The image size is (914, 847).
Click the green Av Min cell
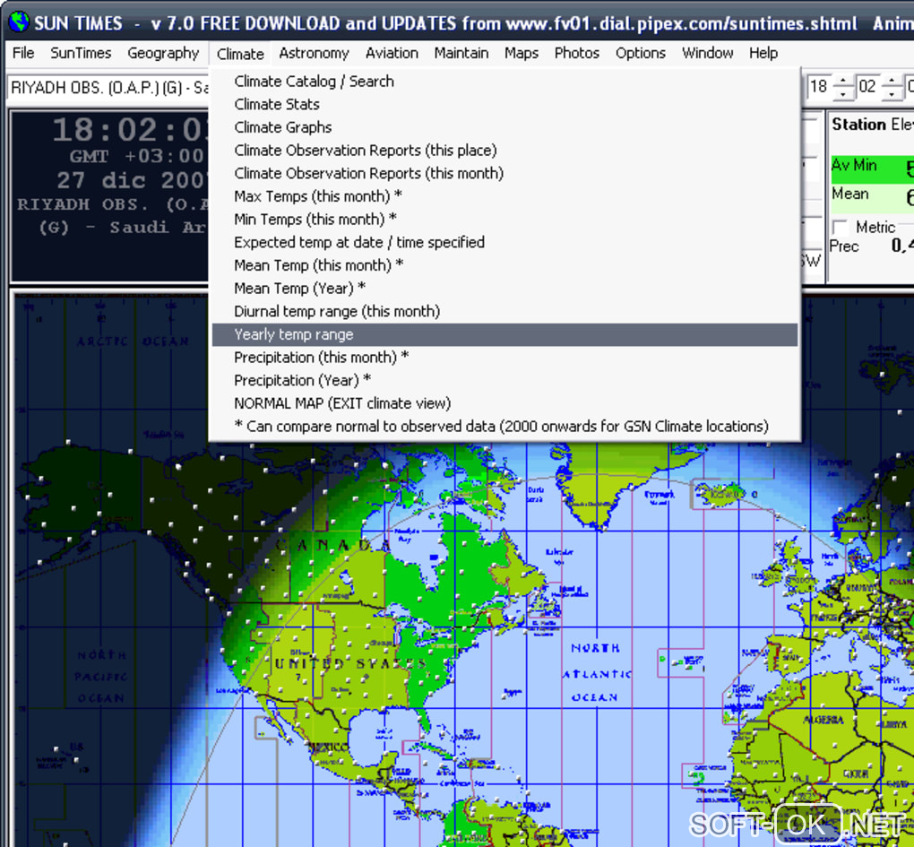point(872,169)
